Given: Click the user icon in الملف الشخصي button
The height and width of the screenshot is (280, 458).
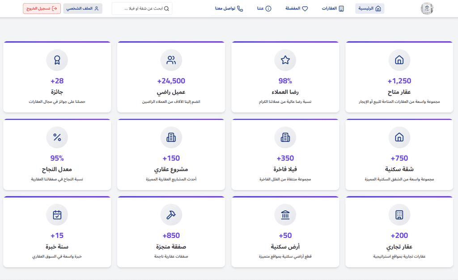Looking at the screenshot, I should 97,8.
